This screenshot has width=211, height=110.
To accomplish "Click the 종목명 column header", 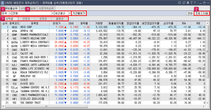I will 35,23.
